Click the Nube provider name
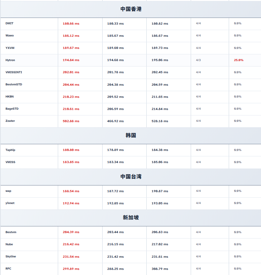This screenshot has width=261, height=275. point(9,244)
